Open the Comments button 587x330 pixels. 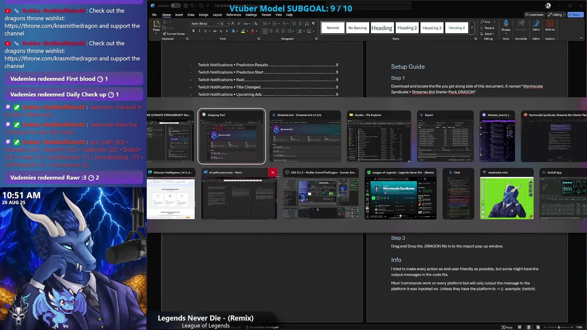coord(535,15)
